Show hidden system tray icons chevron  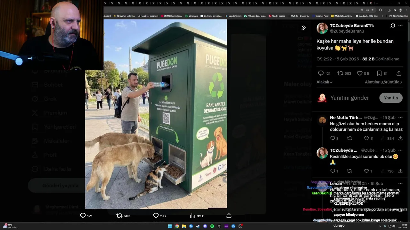[380, 226]
